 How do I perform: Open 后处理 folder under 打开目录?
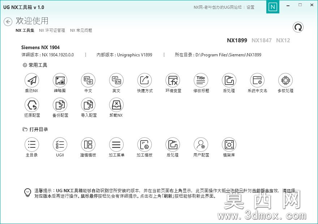(173, 145)
